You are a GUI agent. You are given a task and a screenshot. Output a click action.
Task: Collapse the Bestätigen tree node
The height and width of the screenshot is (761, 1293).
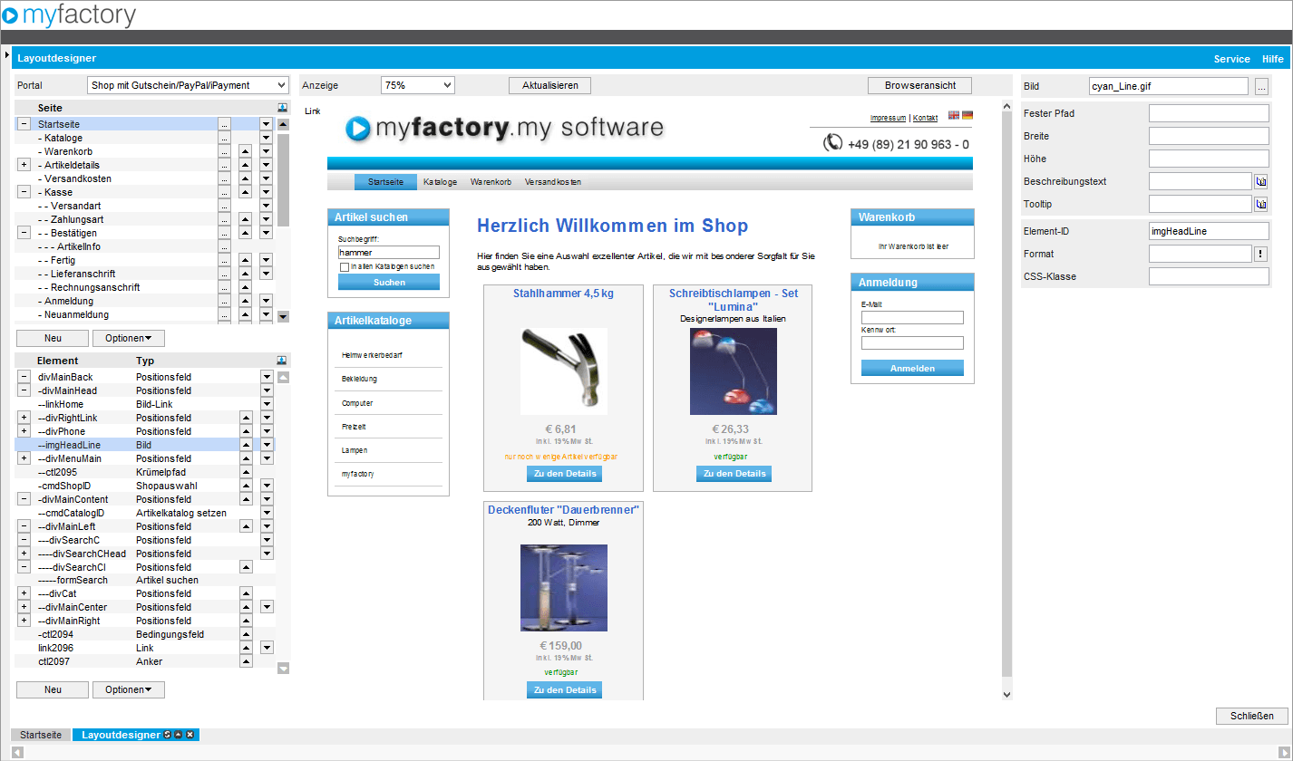pos(24,233)
